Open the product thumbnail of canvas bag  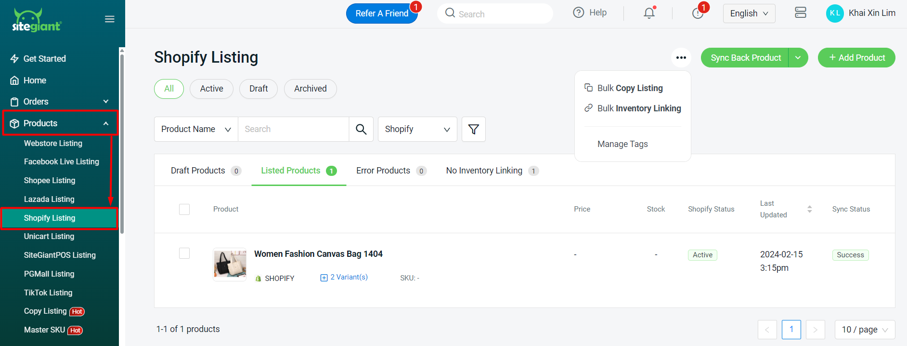[230, 264]
